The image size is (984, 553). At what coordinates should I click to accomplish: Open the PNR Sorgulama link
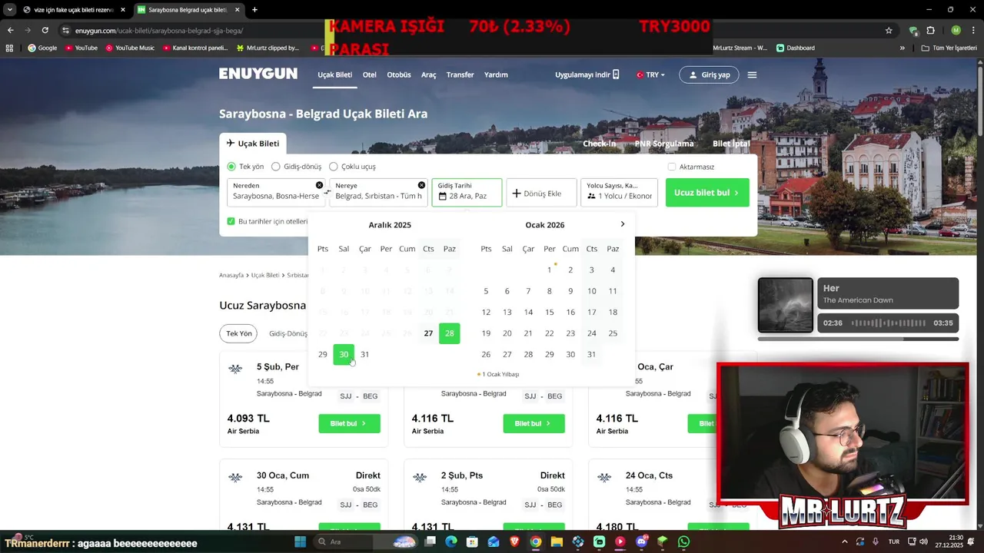664,144
